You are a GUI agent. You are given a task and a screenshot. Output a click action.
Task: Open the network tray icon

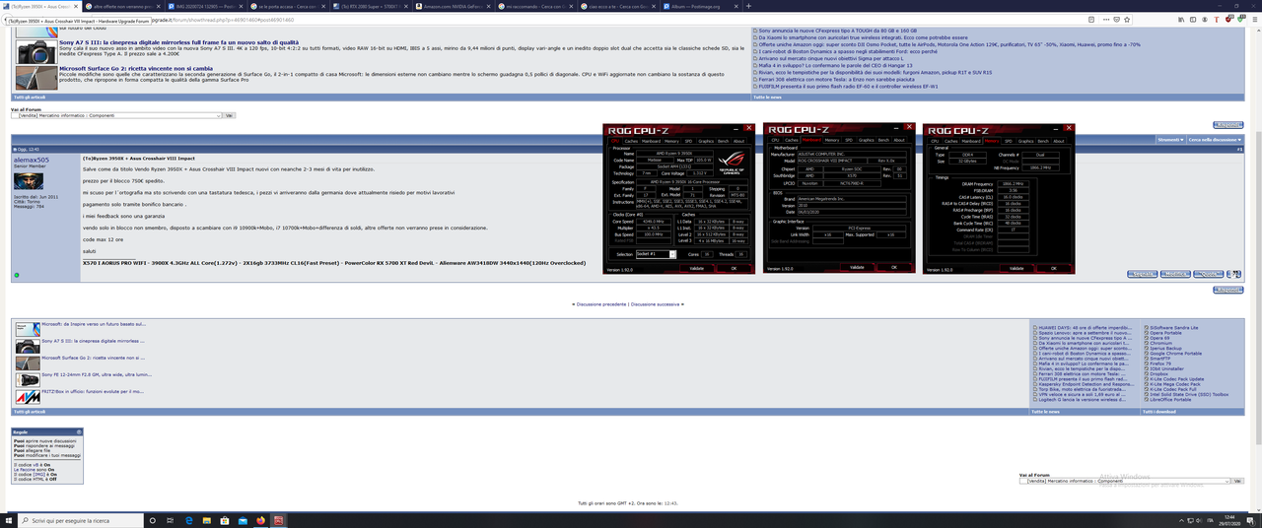[x=1190, y=520]
